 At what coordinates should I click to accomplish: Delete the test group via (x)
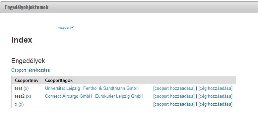pyautogui.click(x=26, y=88)
